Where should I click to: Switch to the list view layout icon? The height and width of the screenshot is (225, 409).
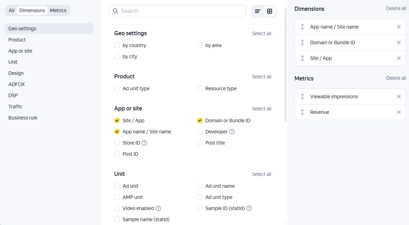[258, 11]
